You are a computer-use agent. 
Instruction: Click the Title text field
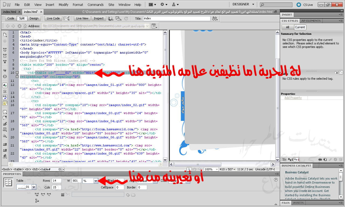pyautogui.click(x=176, y=18)
